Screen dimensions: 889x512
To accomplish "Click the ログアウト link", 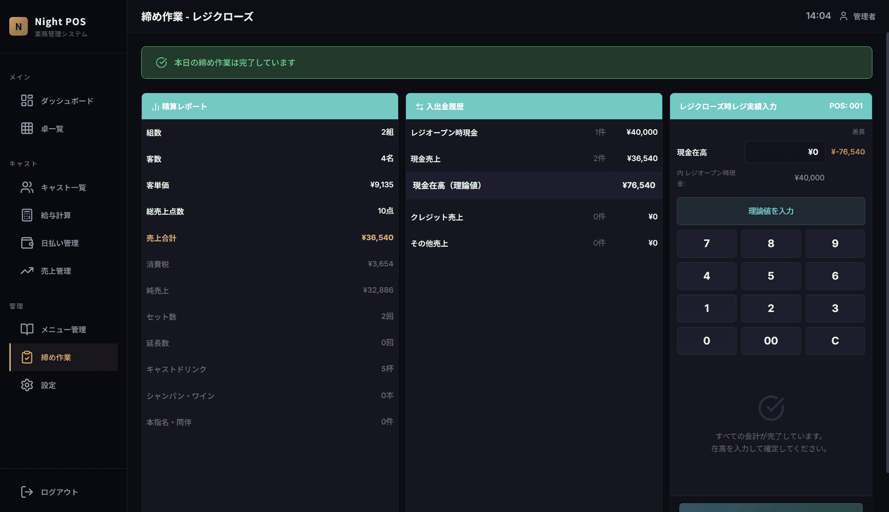I will point(63,492).
